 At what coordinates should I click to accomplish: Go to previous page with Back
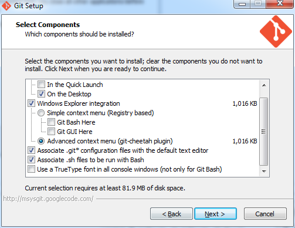coord(171,214)
